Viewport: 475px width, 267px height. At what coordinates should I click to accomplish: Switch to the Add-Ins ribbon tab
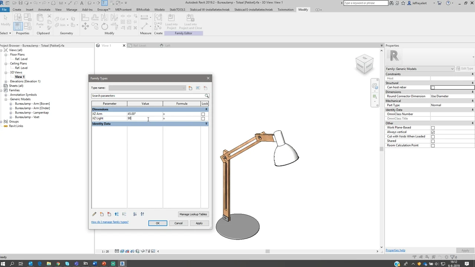coord(87,10)
